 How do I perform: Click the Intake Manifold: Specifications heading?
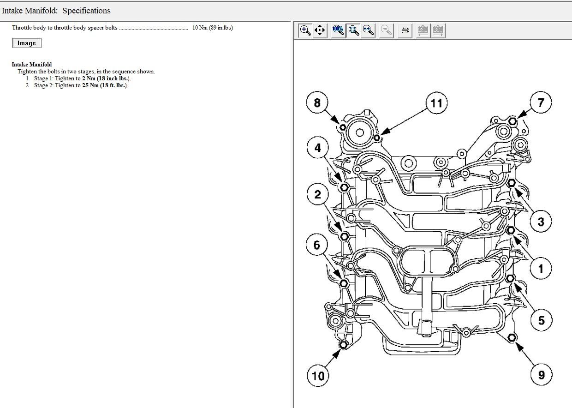click(56, 10)
